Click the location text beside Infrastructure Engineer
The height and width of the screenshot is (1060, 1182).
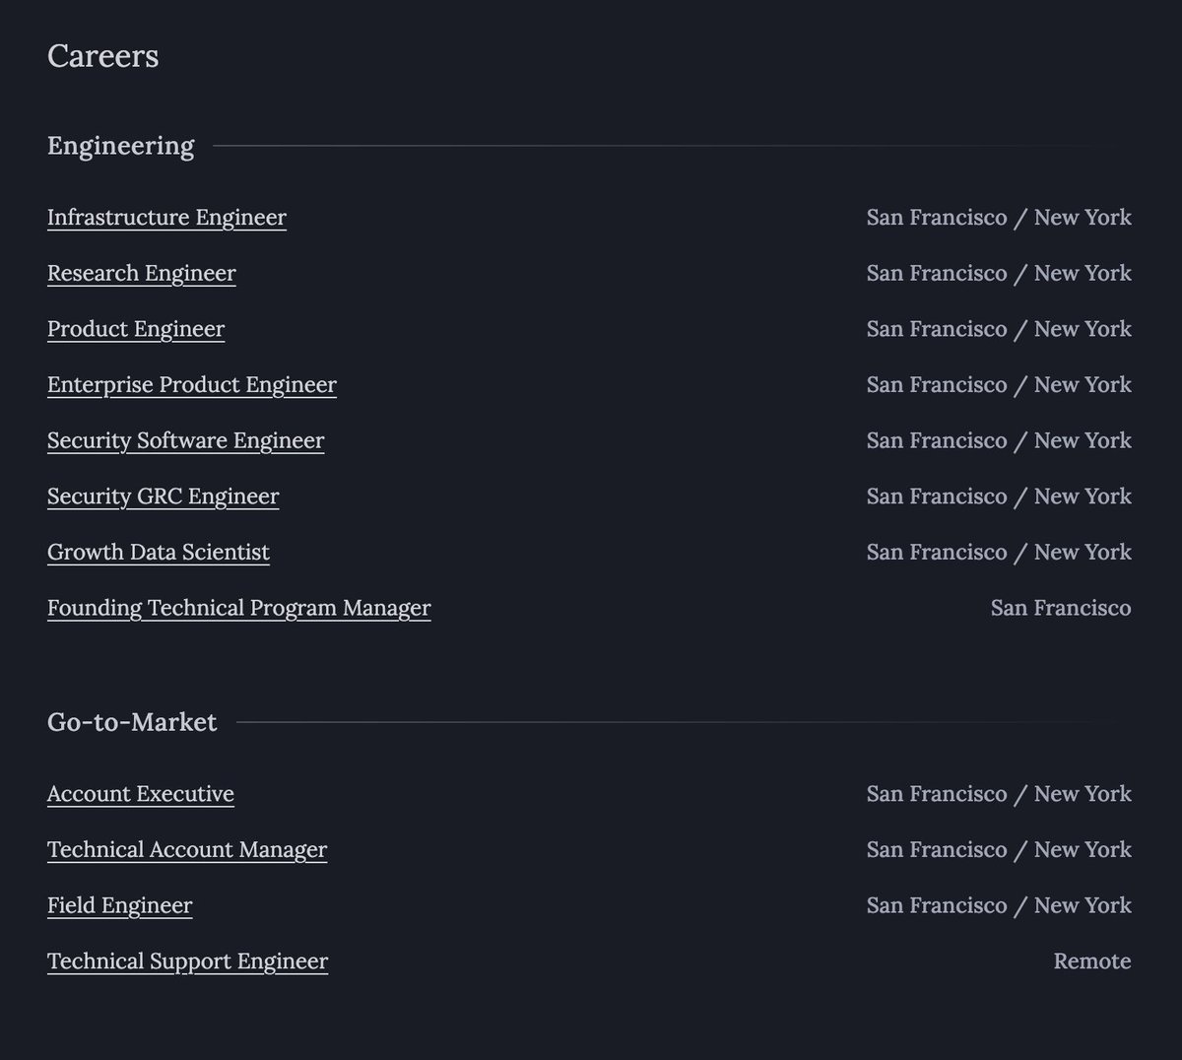[x=999, y=218]
